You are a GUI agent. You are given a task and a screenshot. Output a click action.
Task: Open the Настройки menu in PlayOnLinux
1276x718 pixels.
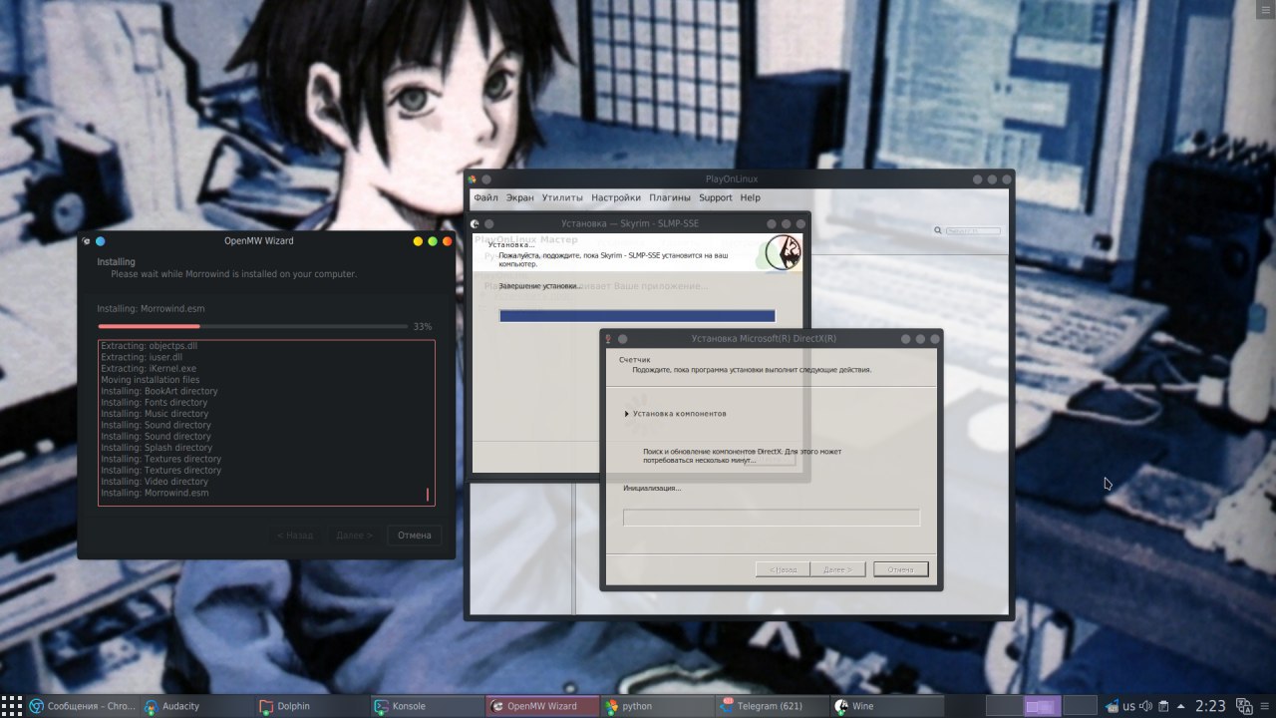point(616,197)
